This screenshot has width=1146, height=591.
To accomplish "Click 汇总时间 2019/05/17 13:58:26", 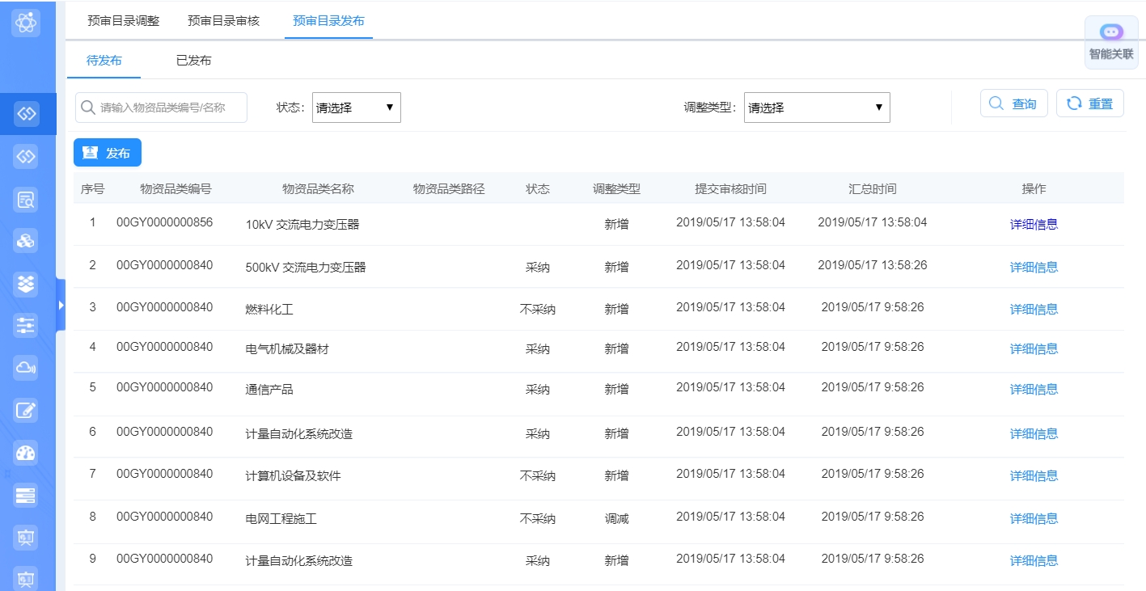I will pos(872,265).
